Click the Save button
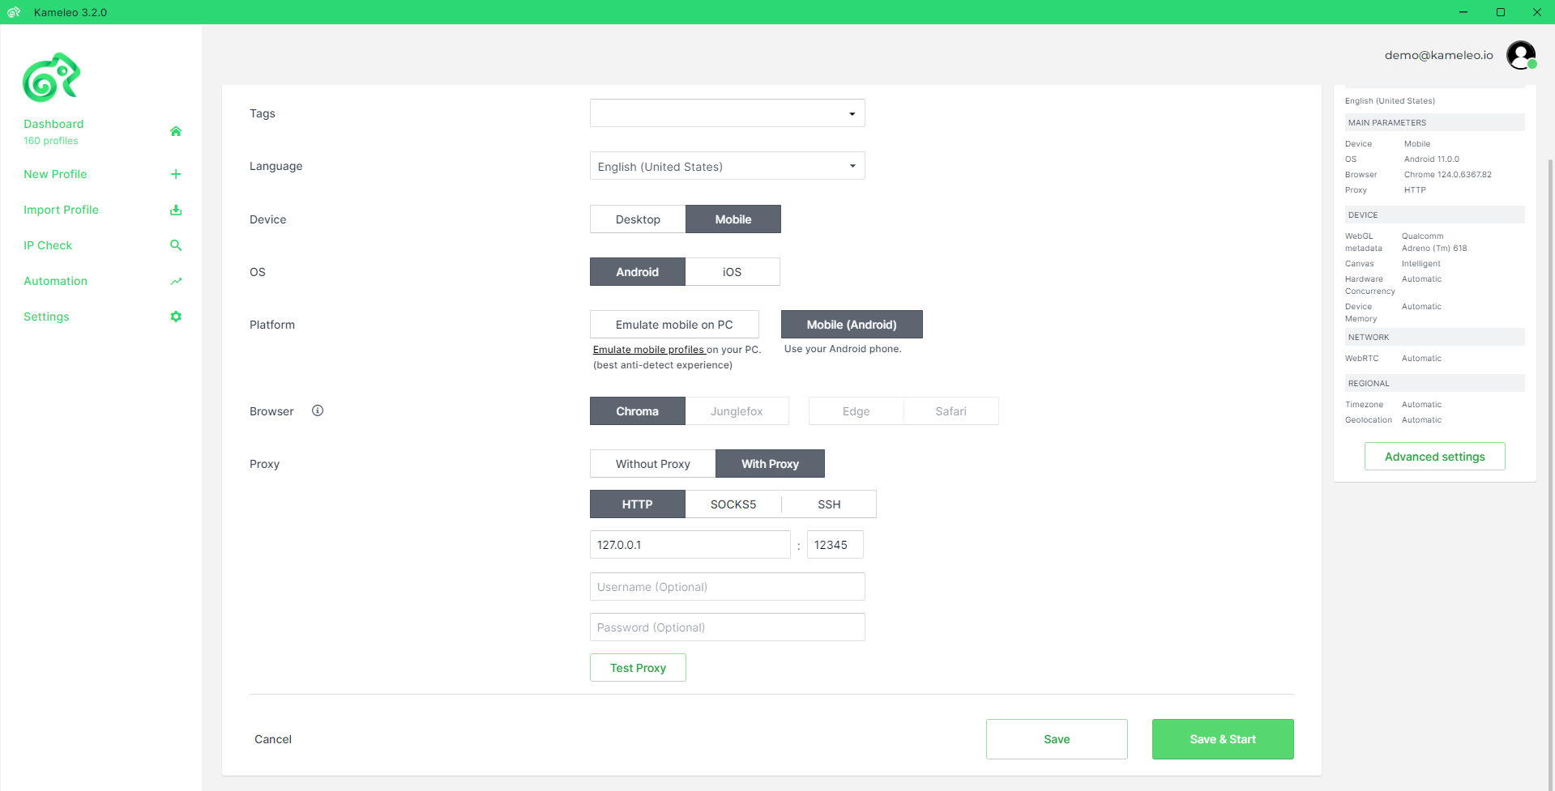This screenshot has height=791, width=1555. (x=1057, y=739)
